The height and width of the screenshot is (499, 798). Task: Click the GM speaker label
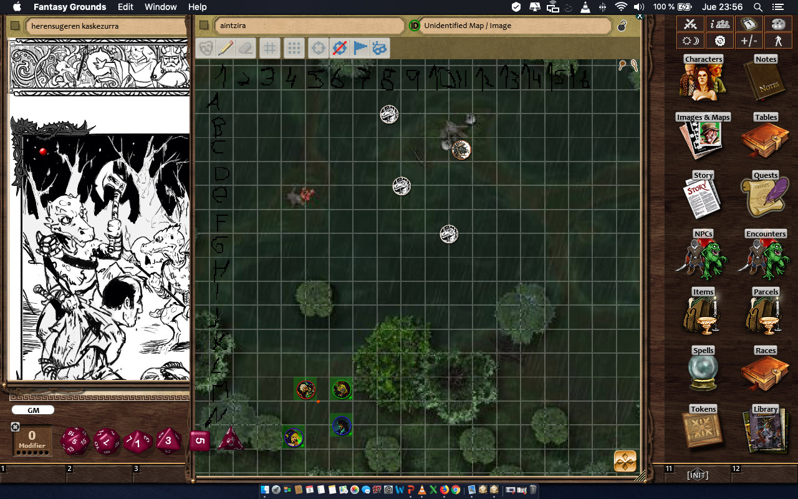click(x=33, y=410)
